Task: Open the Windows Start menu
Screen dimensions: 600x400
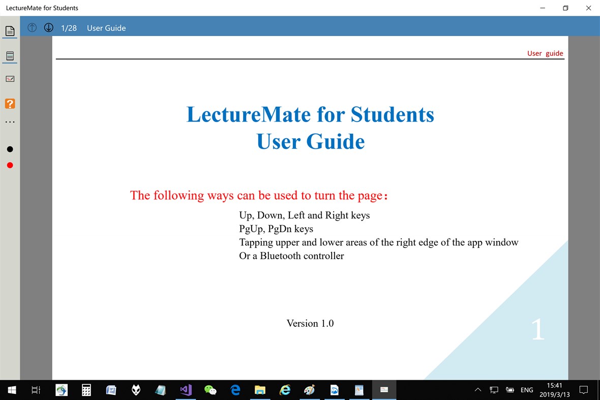Action: 12,390
